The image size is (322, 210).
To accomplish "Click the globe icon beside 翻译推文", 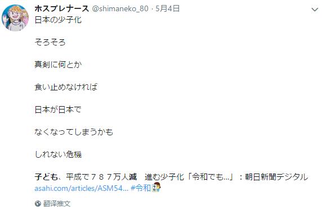I will (x=38, y=203).
